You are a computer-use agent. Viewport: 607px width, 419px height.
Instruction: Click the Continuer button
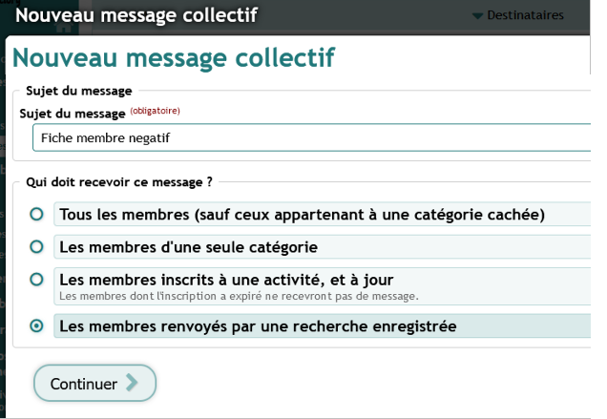point(94,384)
